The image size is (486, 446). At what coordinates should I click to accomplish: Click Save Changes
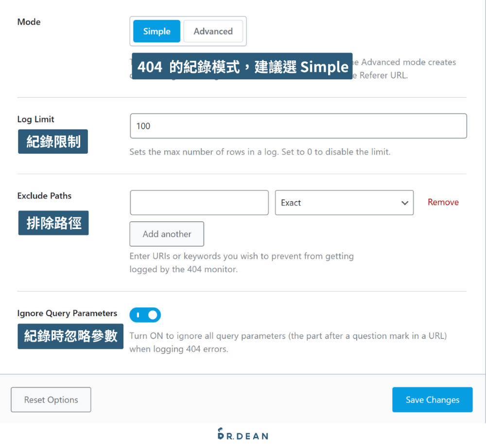pyautogui.click(x=432, y=399)
